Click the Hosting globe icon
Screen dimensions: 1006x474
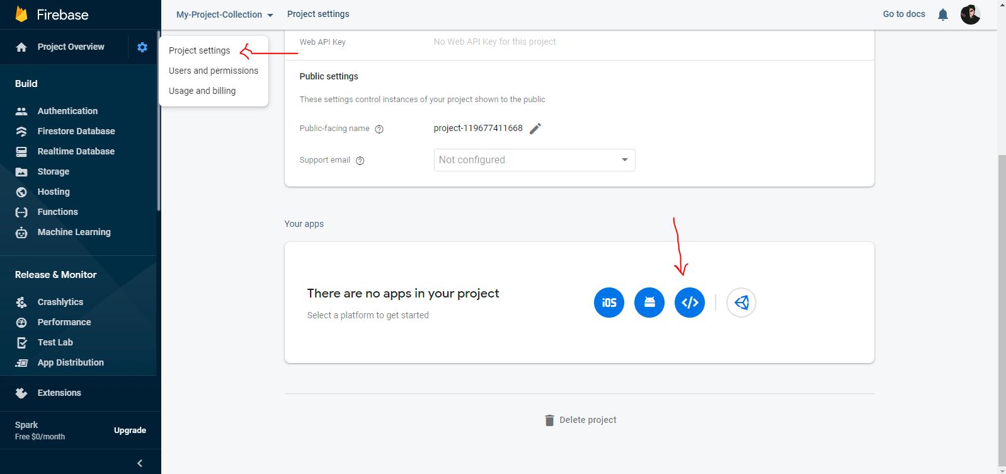(21, 192)
